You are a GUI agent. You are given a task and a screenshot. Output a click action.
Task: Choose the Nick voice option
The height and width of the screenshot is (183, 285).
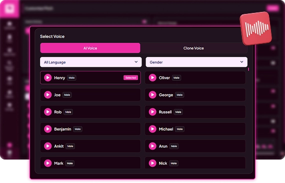(195, 163)
